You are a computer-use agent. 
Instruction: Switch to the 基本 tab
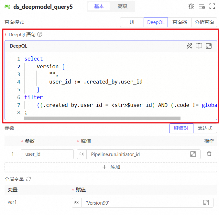click(99, 6)
